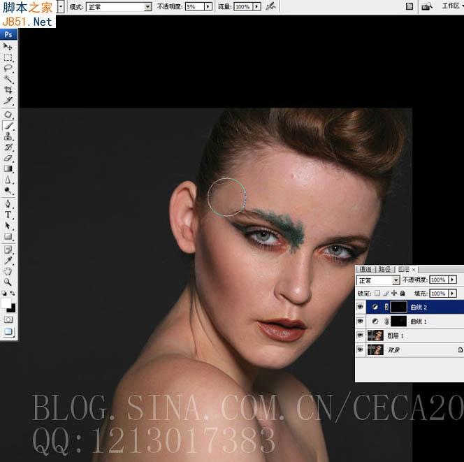464x462 pixels.
Task: Change screen mode button in toolbox
Action: coord(8,332)
